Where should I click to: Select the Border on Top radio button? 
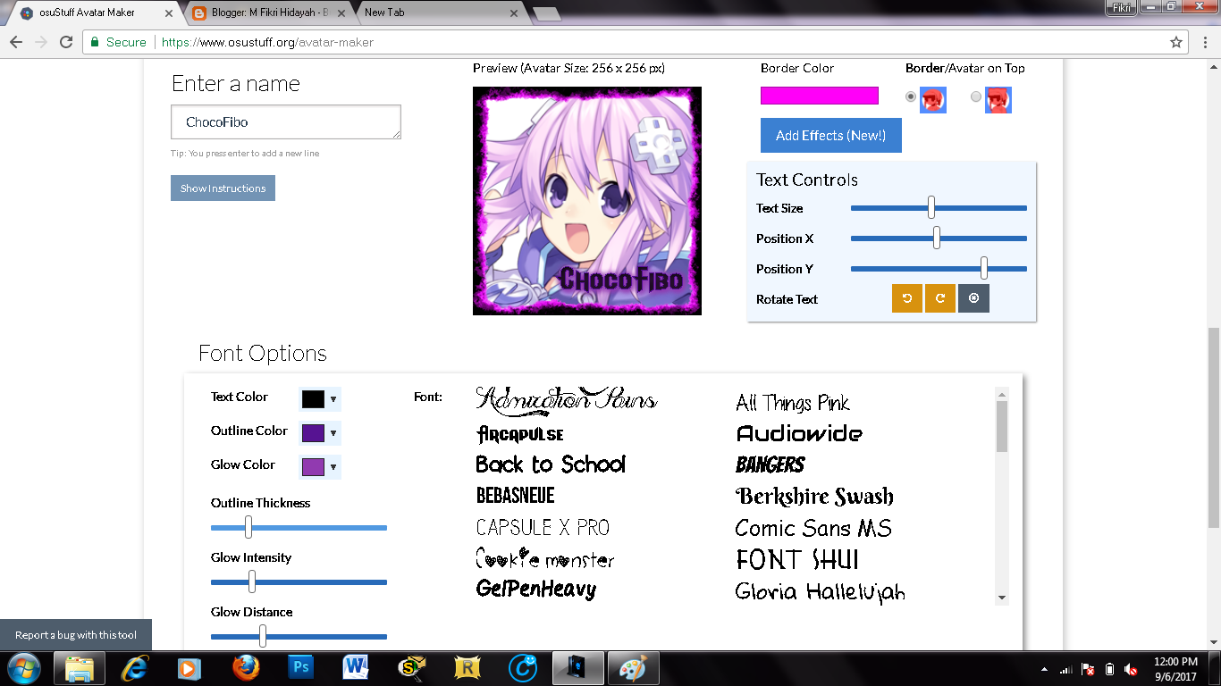tap(910, 96)
